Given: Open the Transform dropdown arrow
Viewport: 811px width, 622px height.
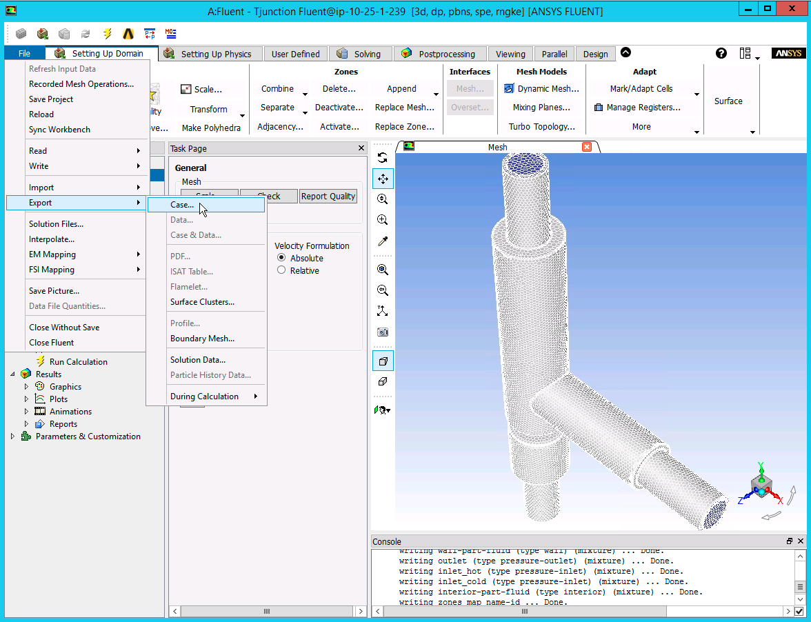Looking at the screenshot, I should [242, 115].
